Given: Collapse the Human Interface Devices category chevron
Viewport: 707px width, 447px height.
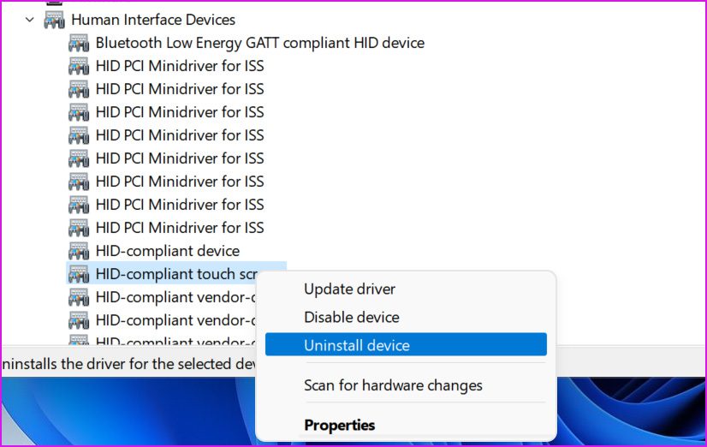Looking at the screenshot, I should point(31,19).
